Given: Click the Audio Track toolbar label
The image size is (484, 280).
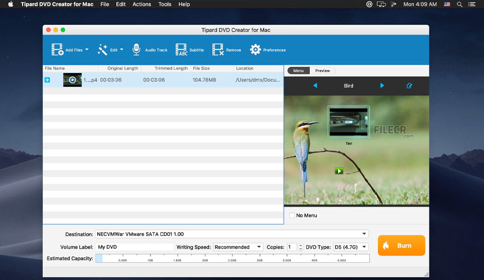Looking at the screenshot, I should [156, 50].
